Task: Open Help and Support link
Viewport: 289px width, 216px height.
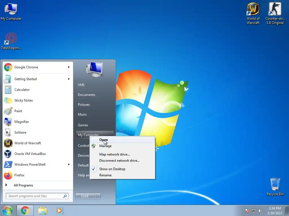Action: click(x=83, y=175)
